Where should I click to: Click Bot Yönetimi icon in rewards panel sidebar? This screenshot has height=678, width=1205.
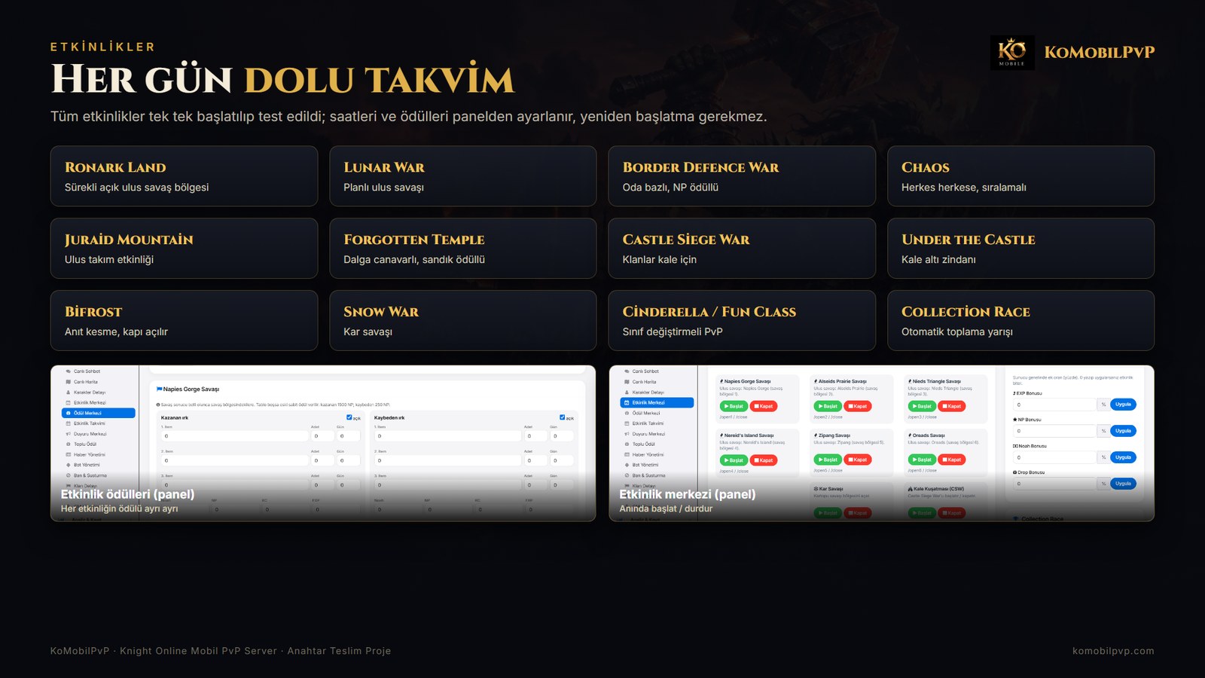(x=69, y=465)
